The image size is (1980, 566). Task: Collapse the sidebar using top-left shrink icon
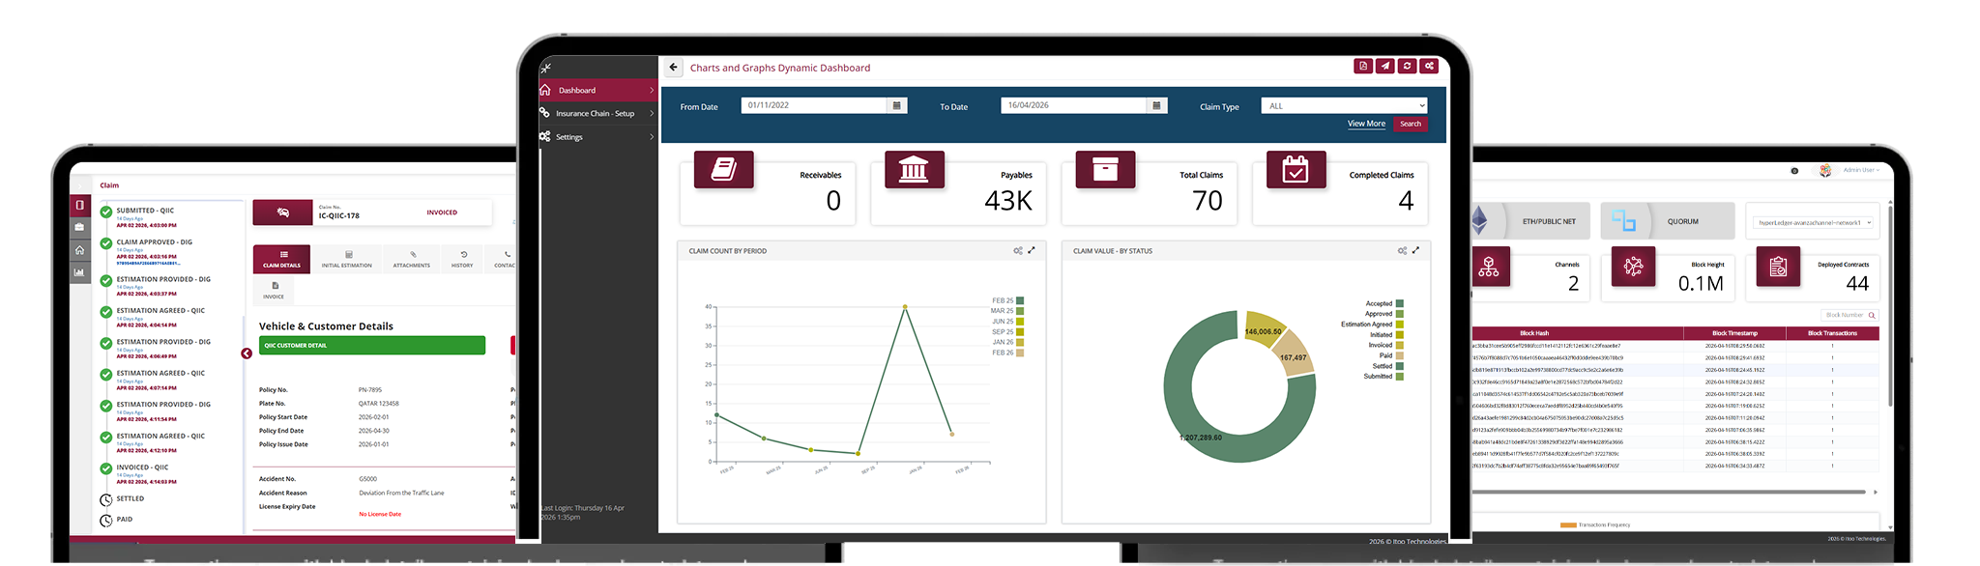coord(546,68)
